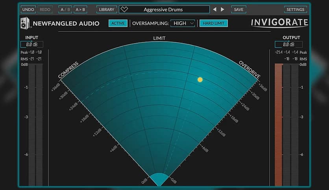Screen dimensions: 329x190
Task: Click the INVIGORATE logo
Action: pos(279,23)
